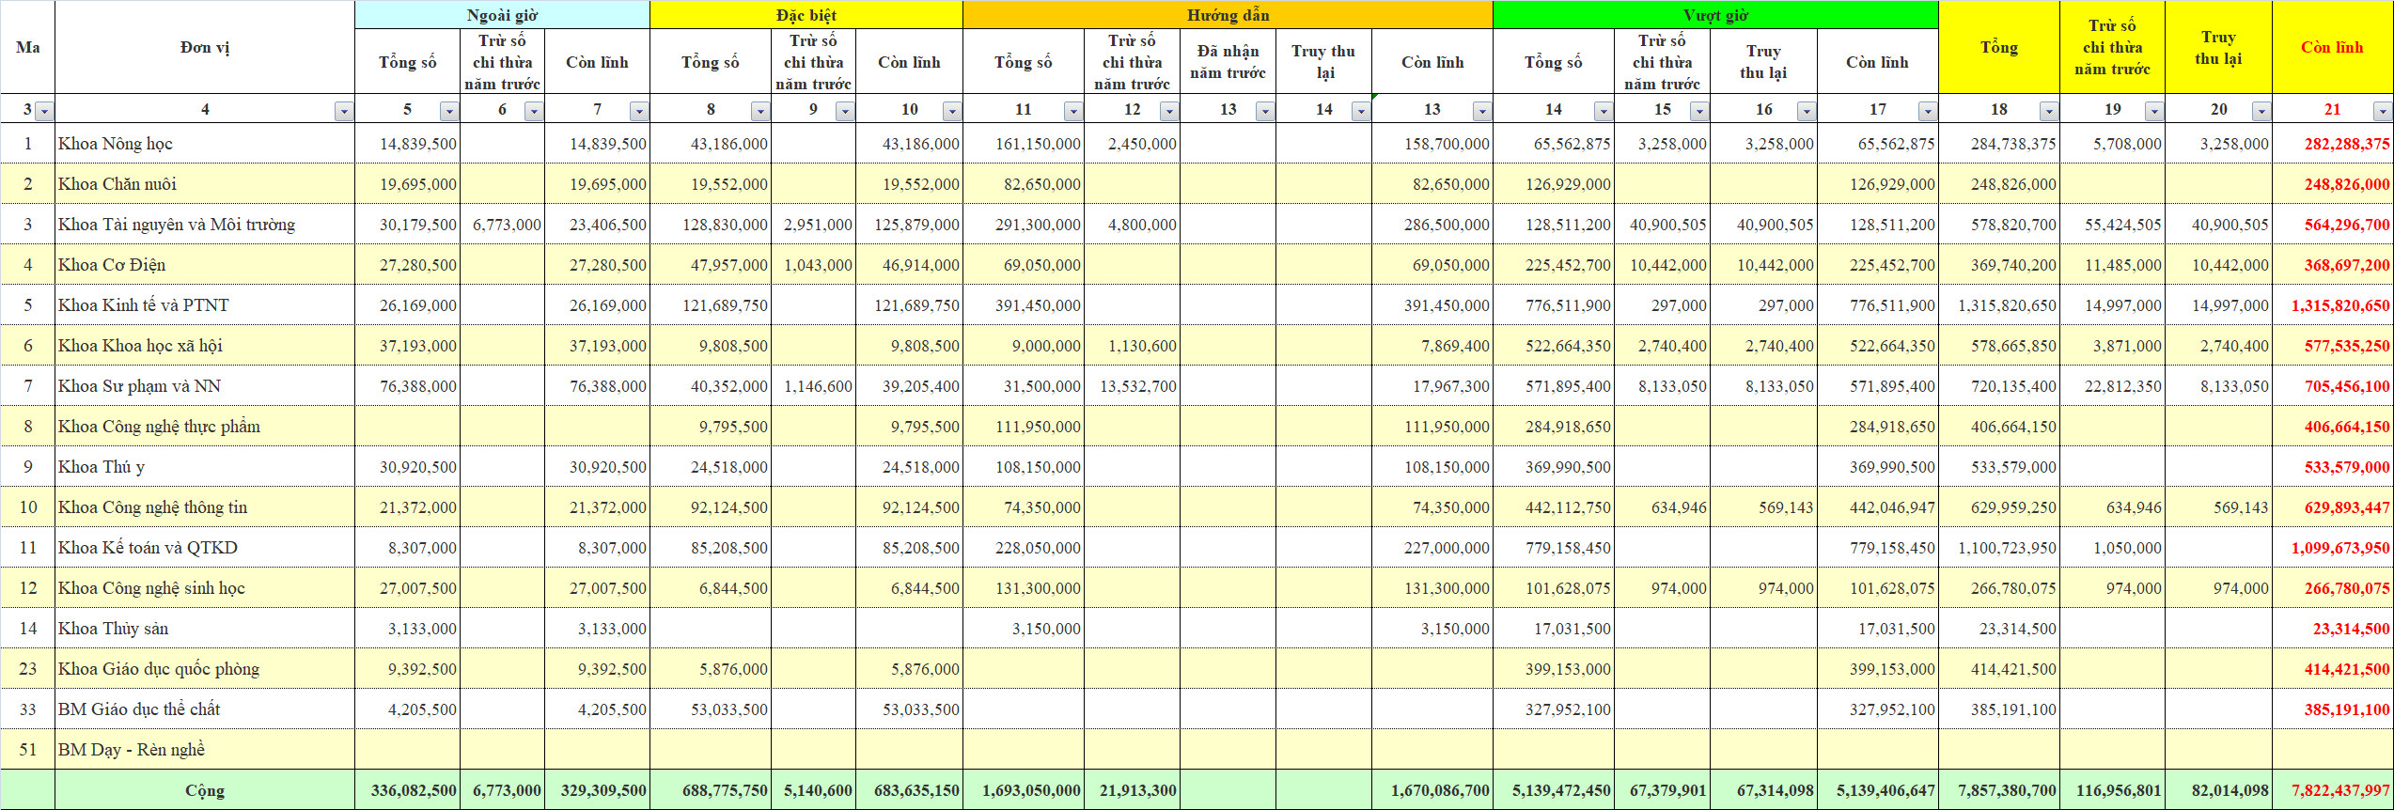
Task: Click the total "1,670,086,700"
Action: [x=1432, y=790]
